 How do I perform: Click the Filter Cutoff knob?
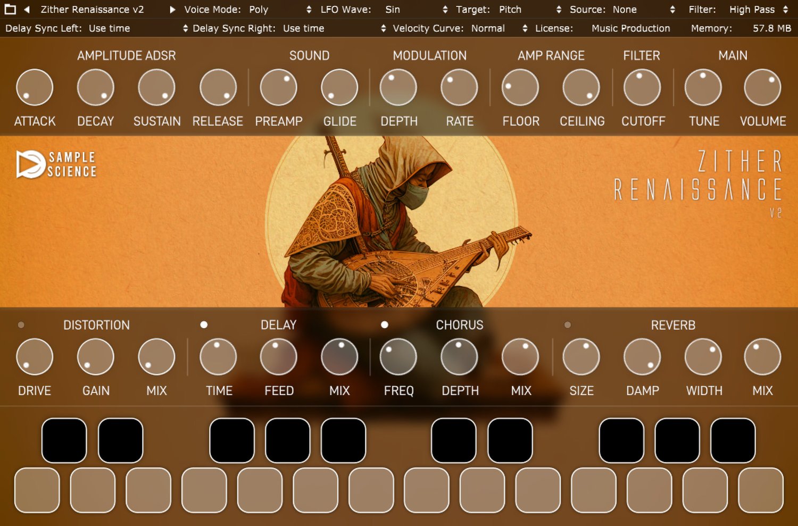[642, 88]
